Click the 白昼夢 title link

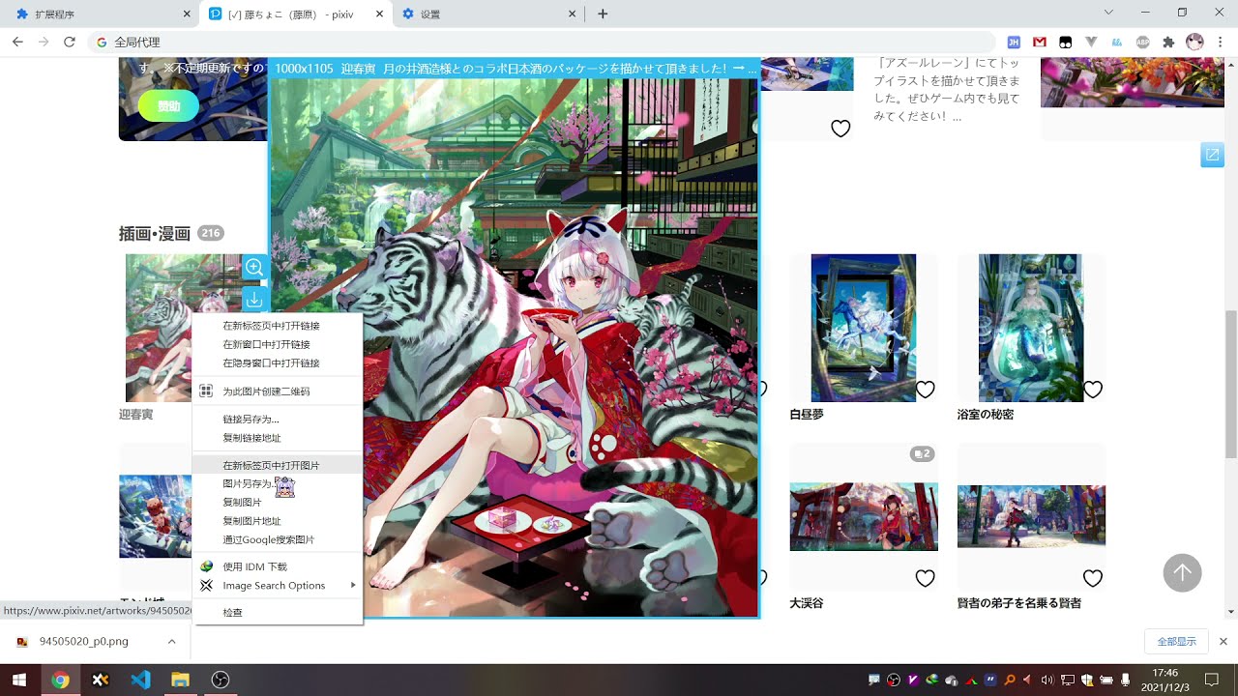point(807,415)
